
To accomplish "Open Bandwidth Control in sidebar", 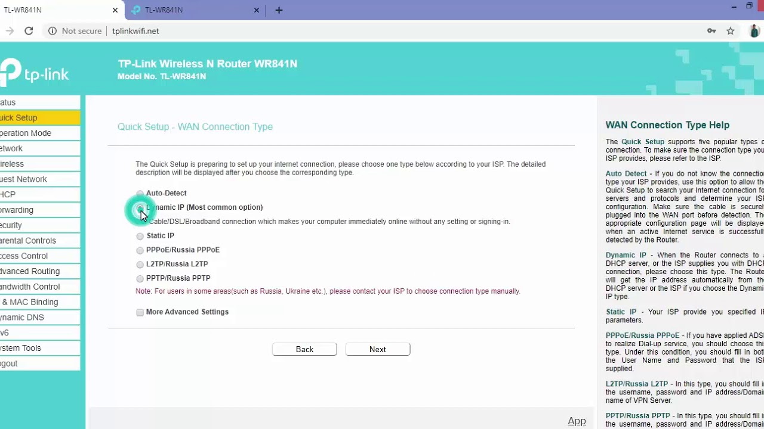I will click(40, 287).
